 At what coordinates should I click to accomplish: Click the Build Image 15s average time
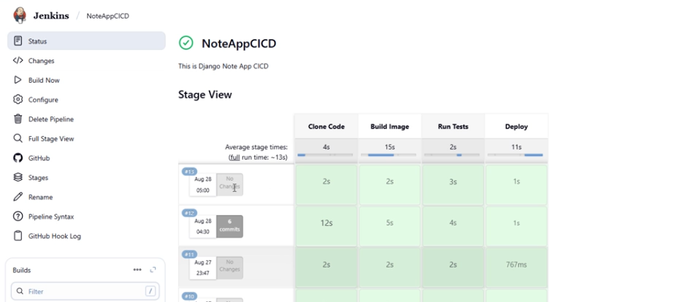(x=390, y=147)
